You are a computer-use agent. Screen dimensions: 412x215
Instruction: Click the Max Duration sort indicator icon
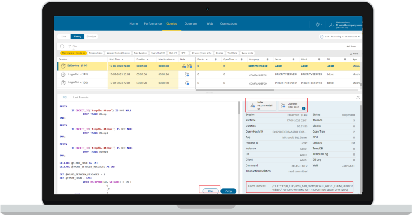tap(173, 59)
